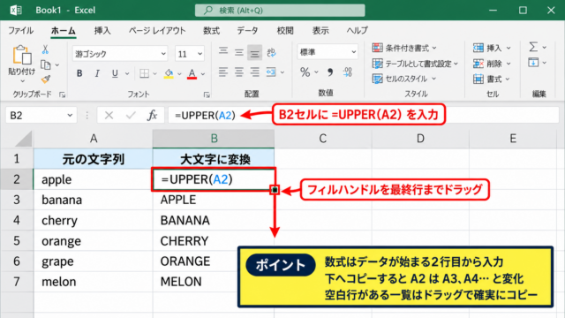Select column C header
Viewport: 565px width, 318px height.
click(x=323, y=139)
